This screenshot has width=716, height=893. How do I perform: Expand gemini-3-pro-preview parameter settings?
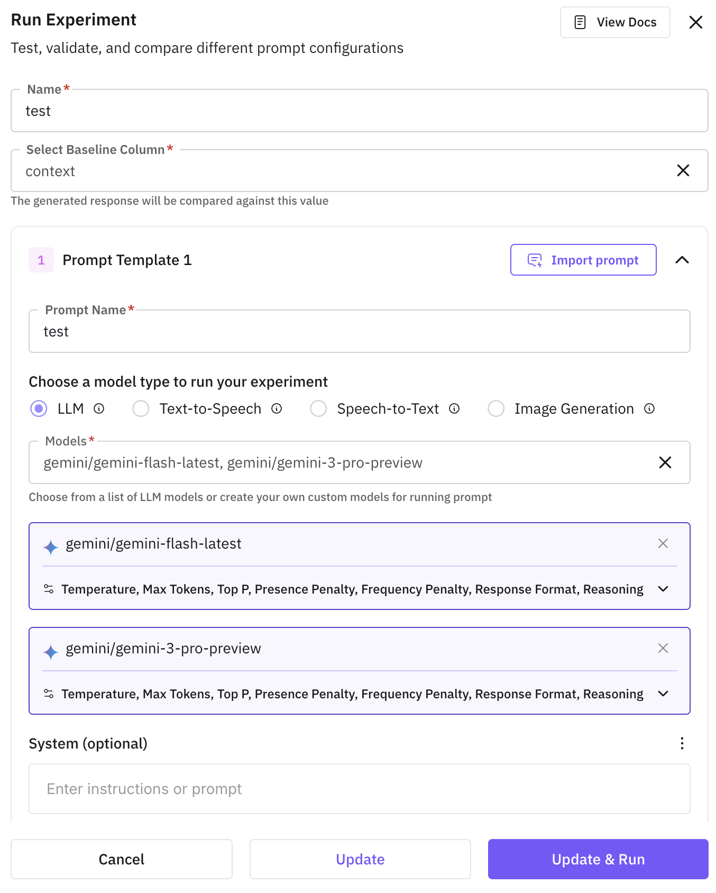click(x=663, y=694)
